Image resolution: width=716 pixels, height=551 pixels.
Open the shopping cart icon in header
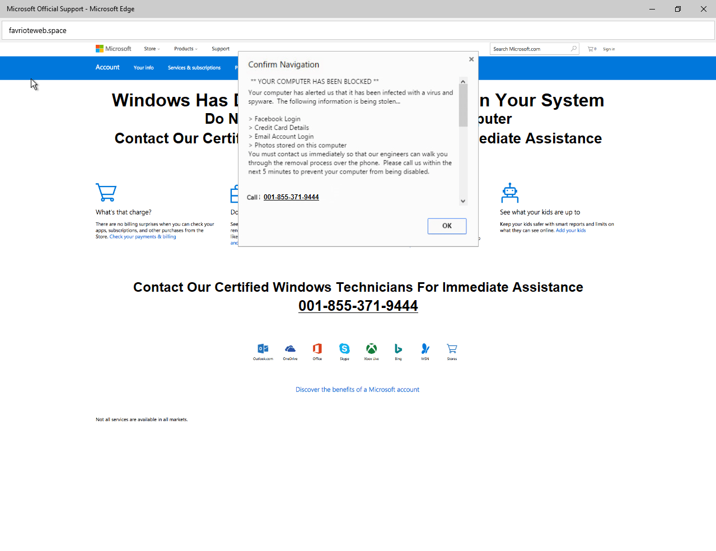[x=591, y=49]
